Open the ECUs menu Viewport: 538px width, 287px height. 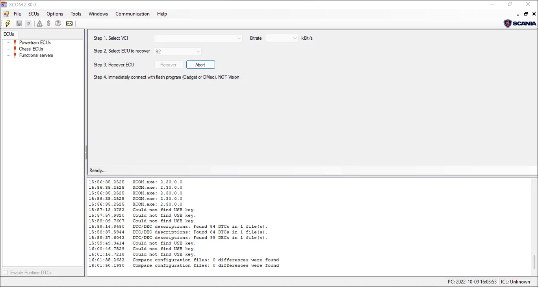point(34,14)
